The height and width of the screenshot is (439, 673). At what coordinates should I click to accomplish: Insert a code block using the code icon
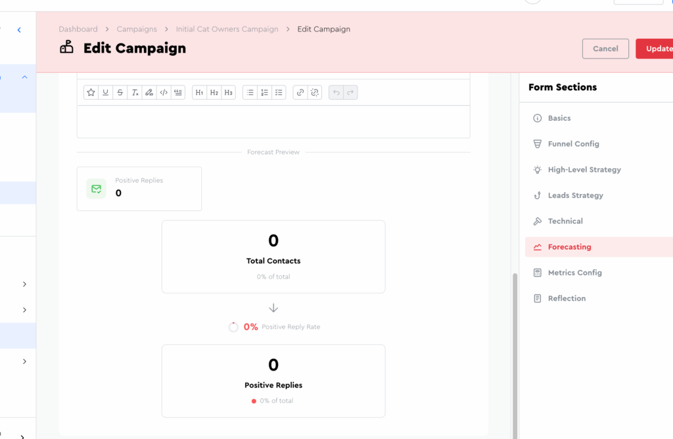point(164,93)
